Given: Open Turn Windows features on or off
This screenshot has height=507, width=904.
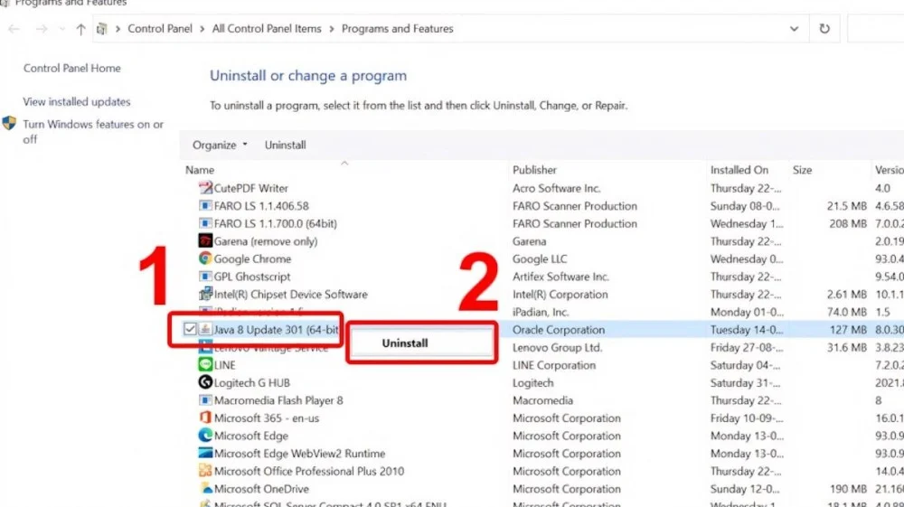Looking at the screenshot, I should (93, 131).
